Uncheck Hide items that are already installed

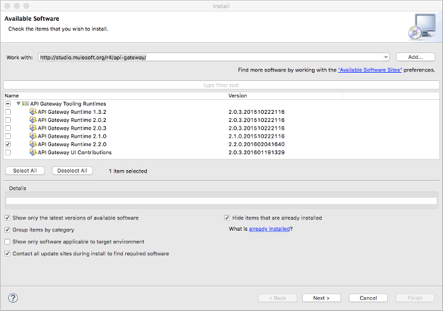(x=227, y=218)
